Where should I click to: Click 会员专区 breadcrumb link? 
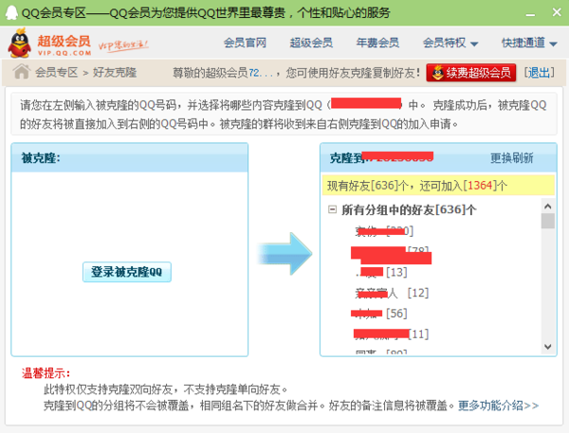(57, 72)
